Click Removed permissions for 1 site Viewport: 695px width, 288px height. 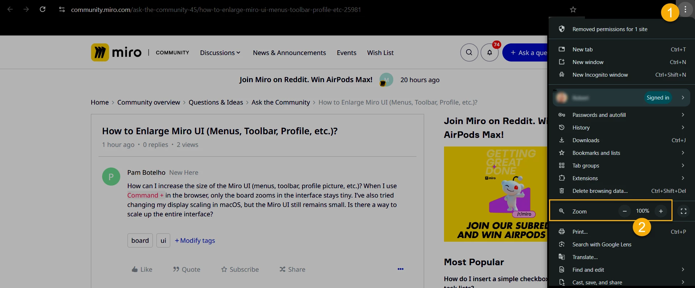[x=621, y=29]
